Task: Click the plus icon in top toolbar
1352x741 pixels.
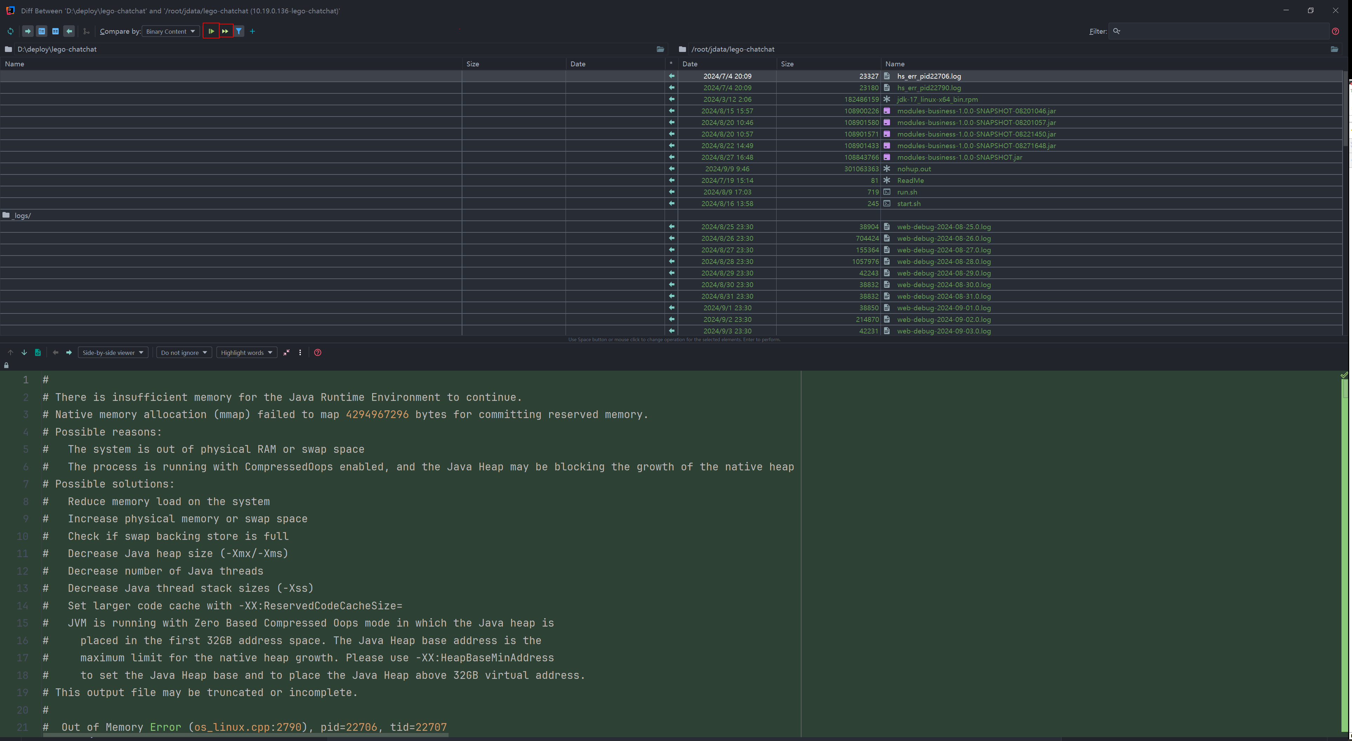Action: [x=252, y=32]
